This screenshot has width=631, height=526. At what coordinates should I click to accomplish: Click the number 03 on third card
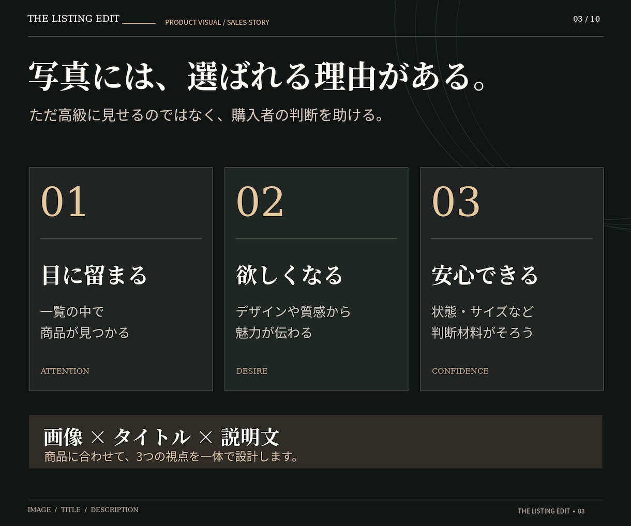(x=456, y=202)
